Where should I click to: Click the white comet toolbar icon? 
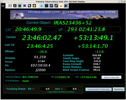pos(29,6)
